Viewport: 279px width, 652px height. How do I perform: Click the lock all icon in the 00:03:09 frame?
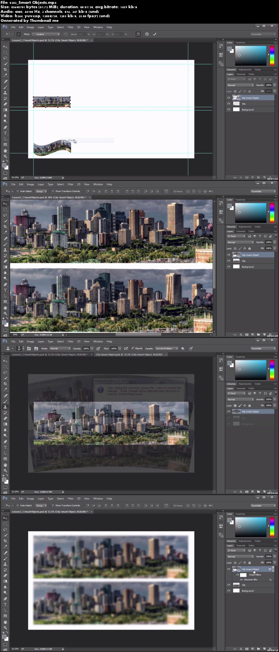click(x=249, y=248)
